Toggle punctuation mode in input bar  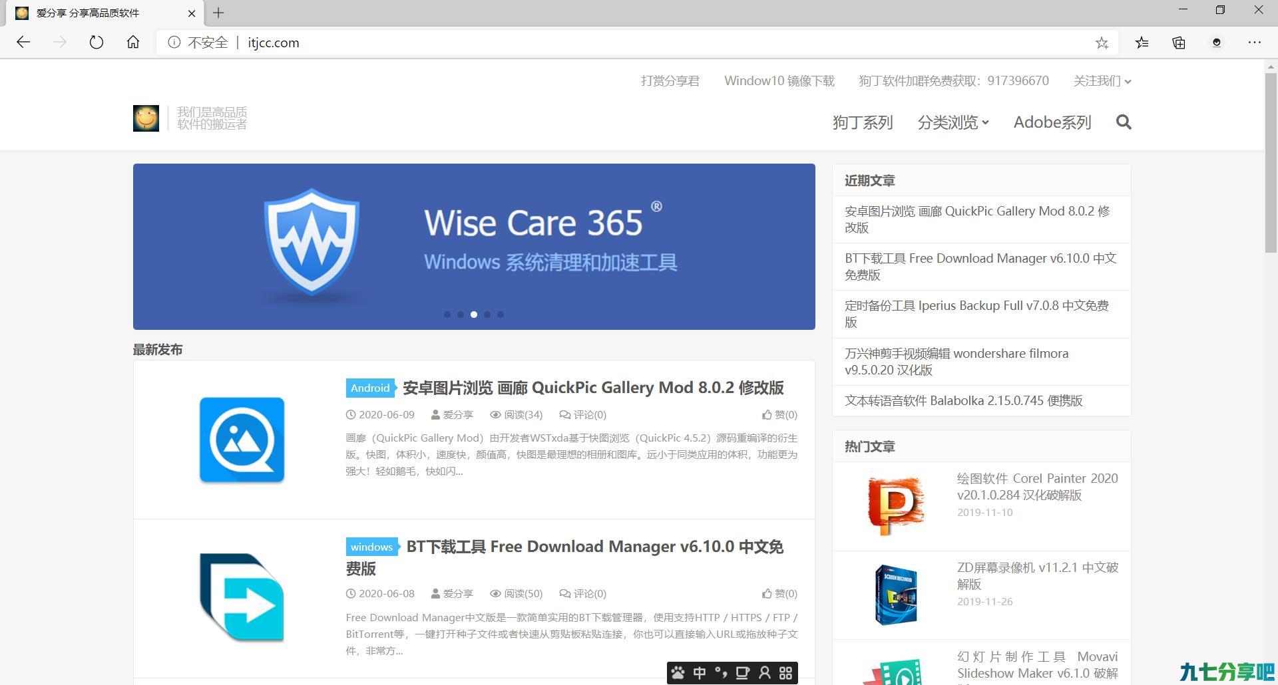coord(721,673)
